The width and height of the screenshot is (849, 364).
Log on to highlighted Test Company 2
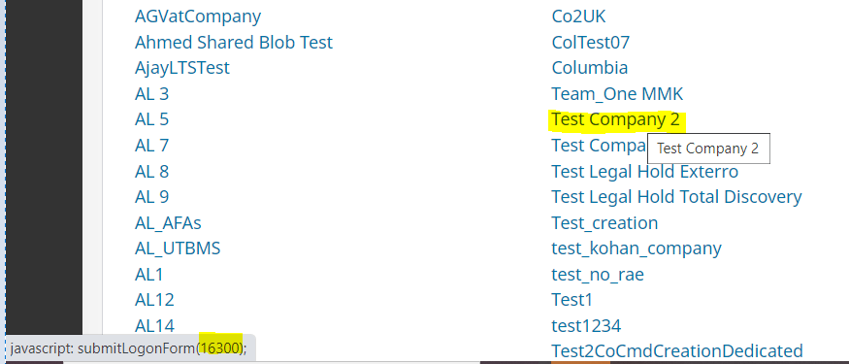pyautogui.click(x=615, y=119)
